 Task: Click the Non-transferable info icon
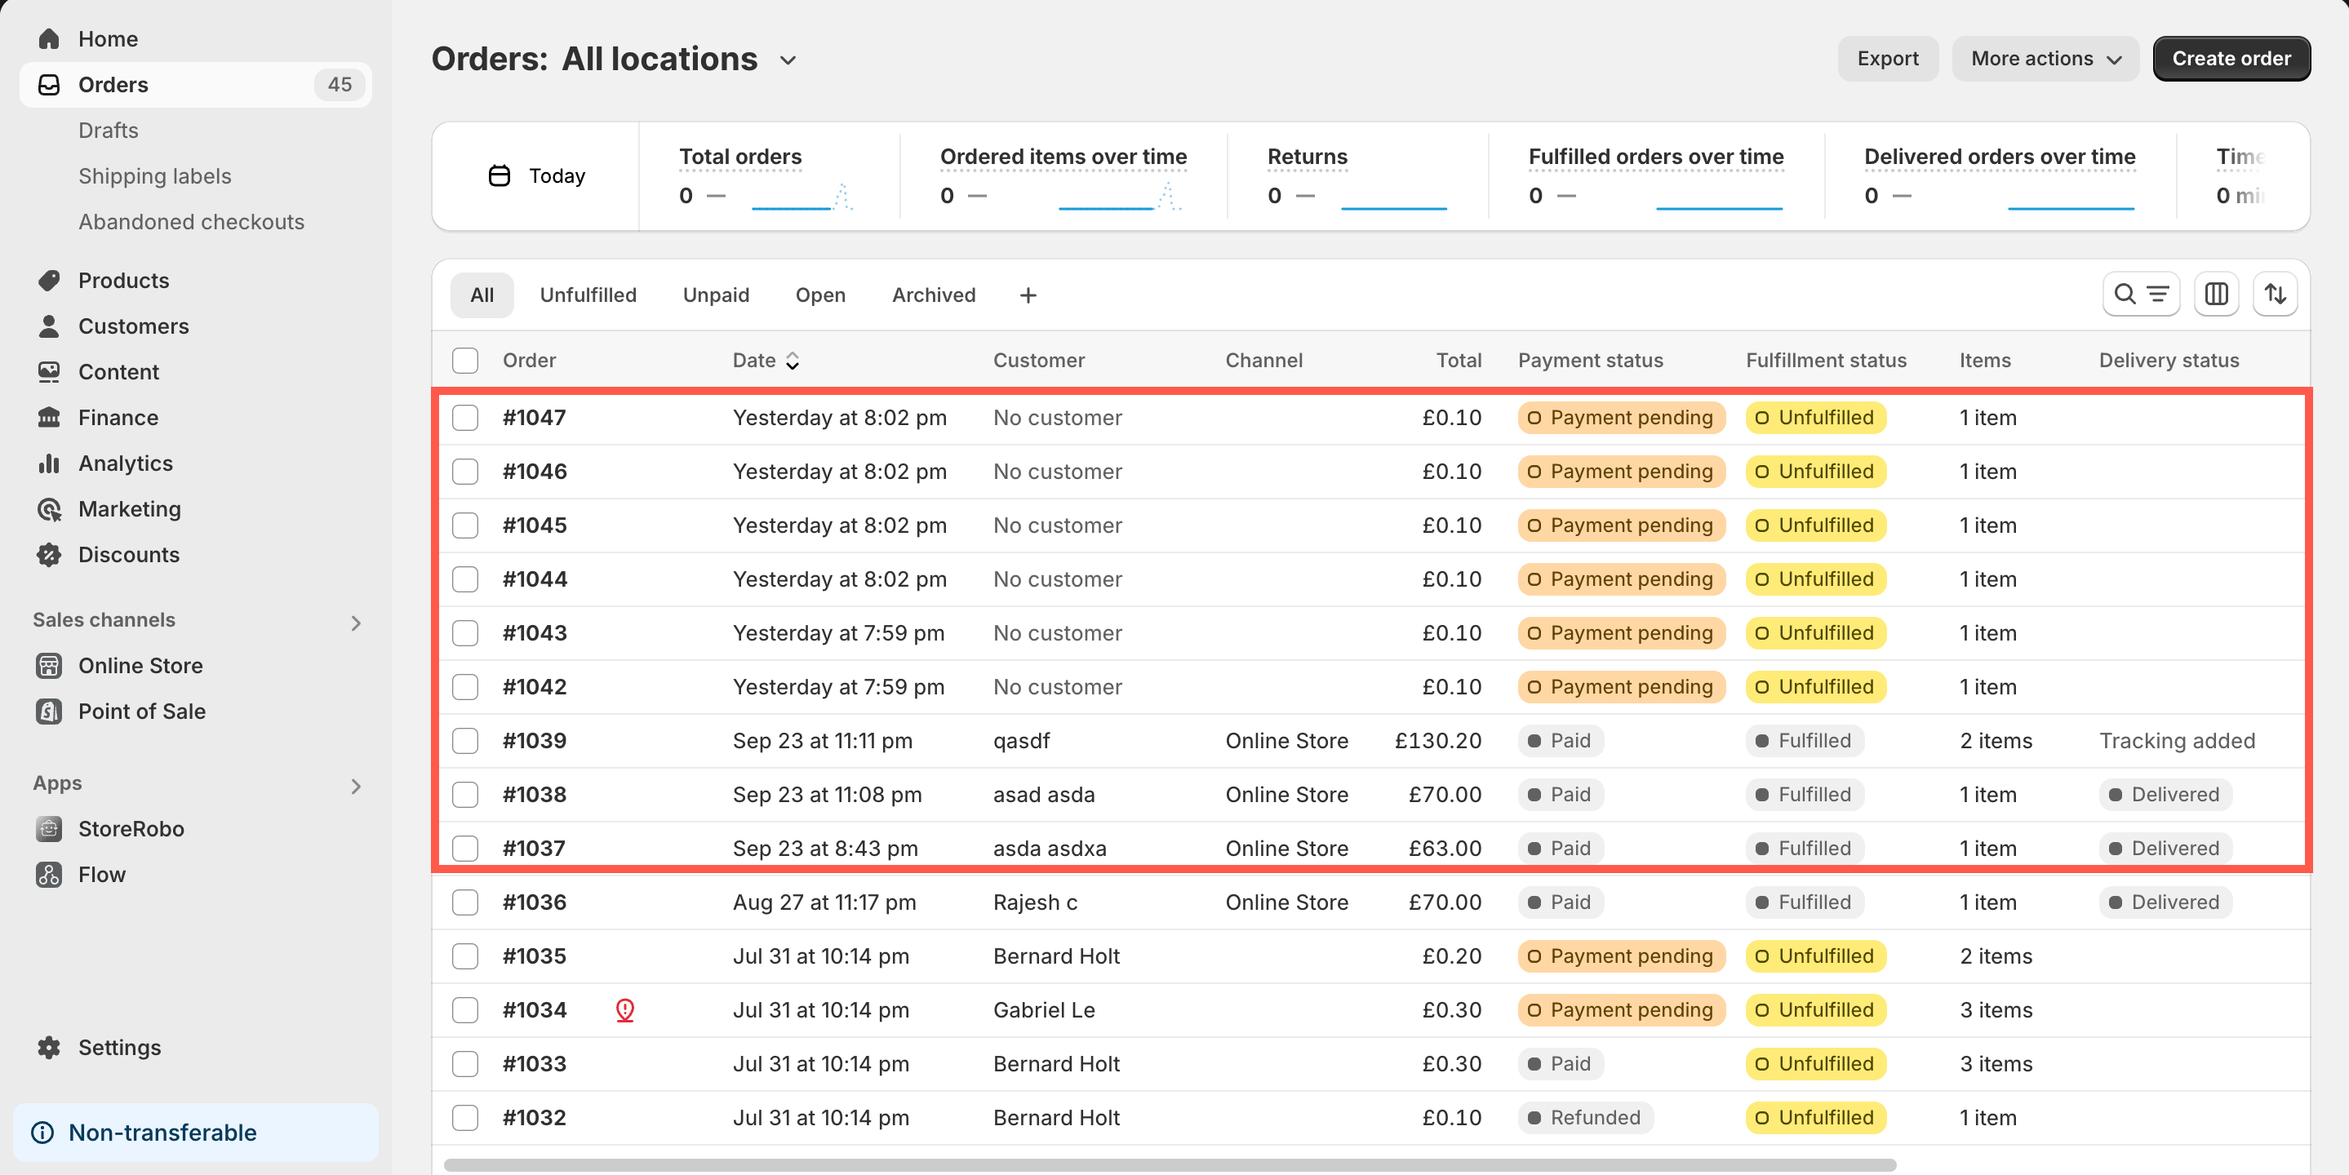(x=43, y=1132)
